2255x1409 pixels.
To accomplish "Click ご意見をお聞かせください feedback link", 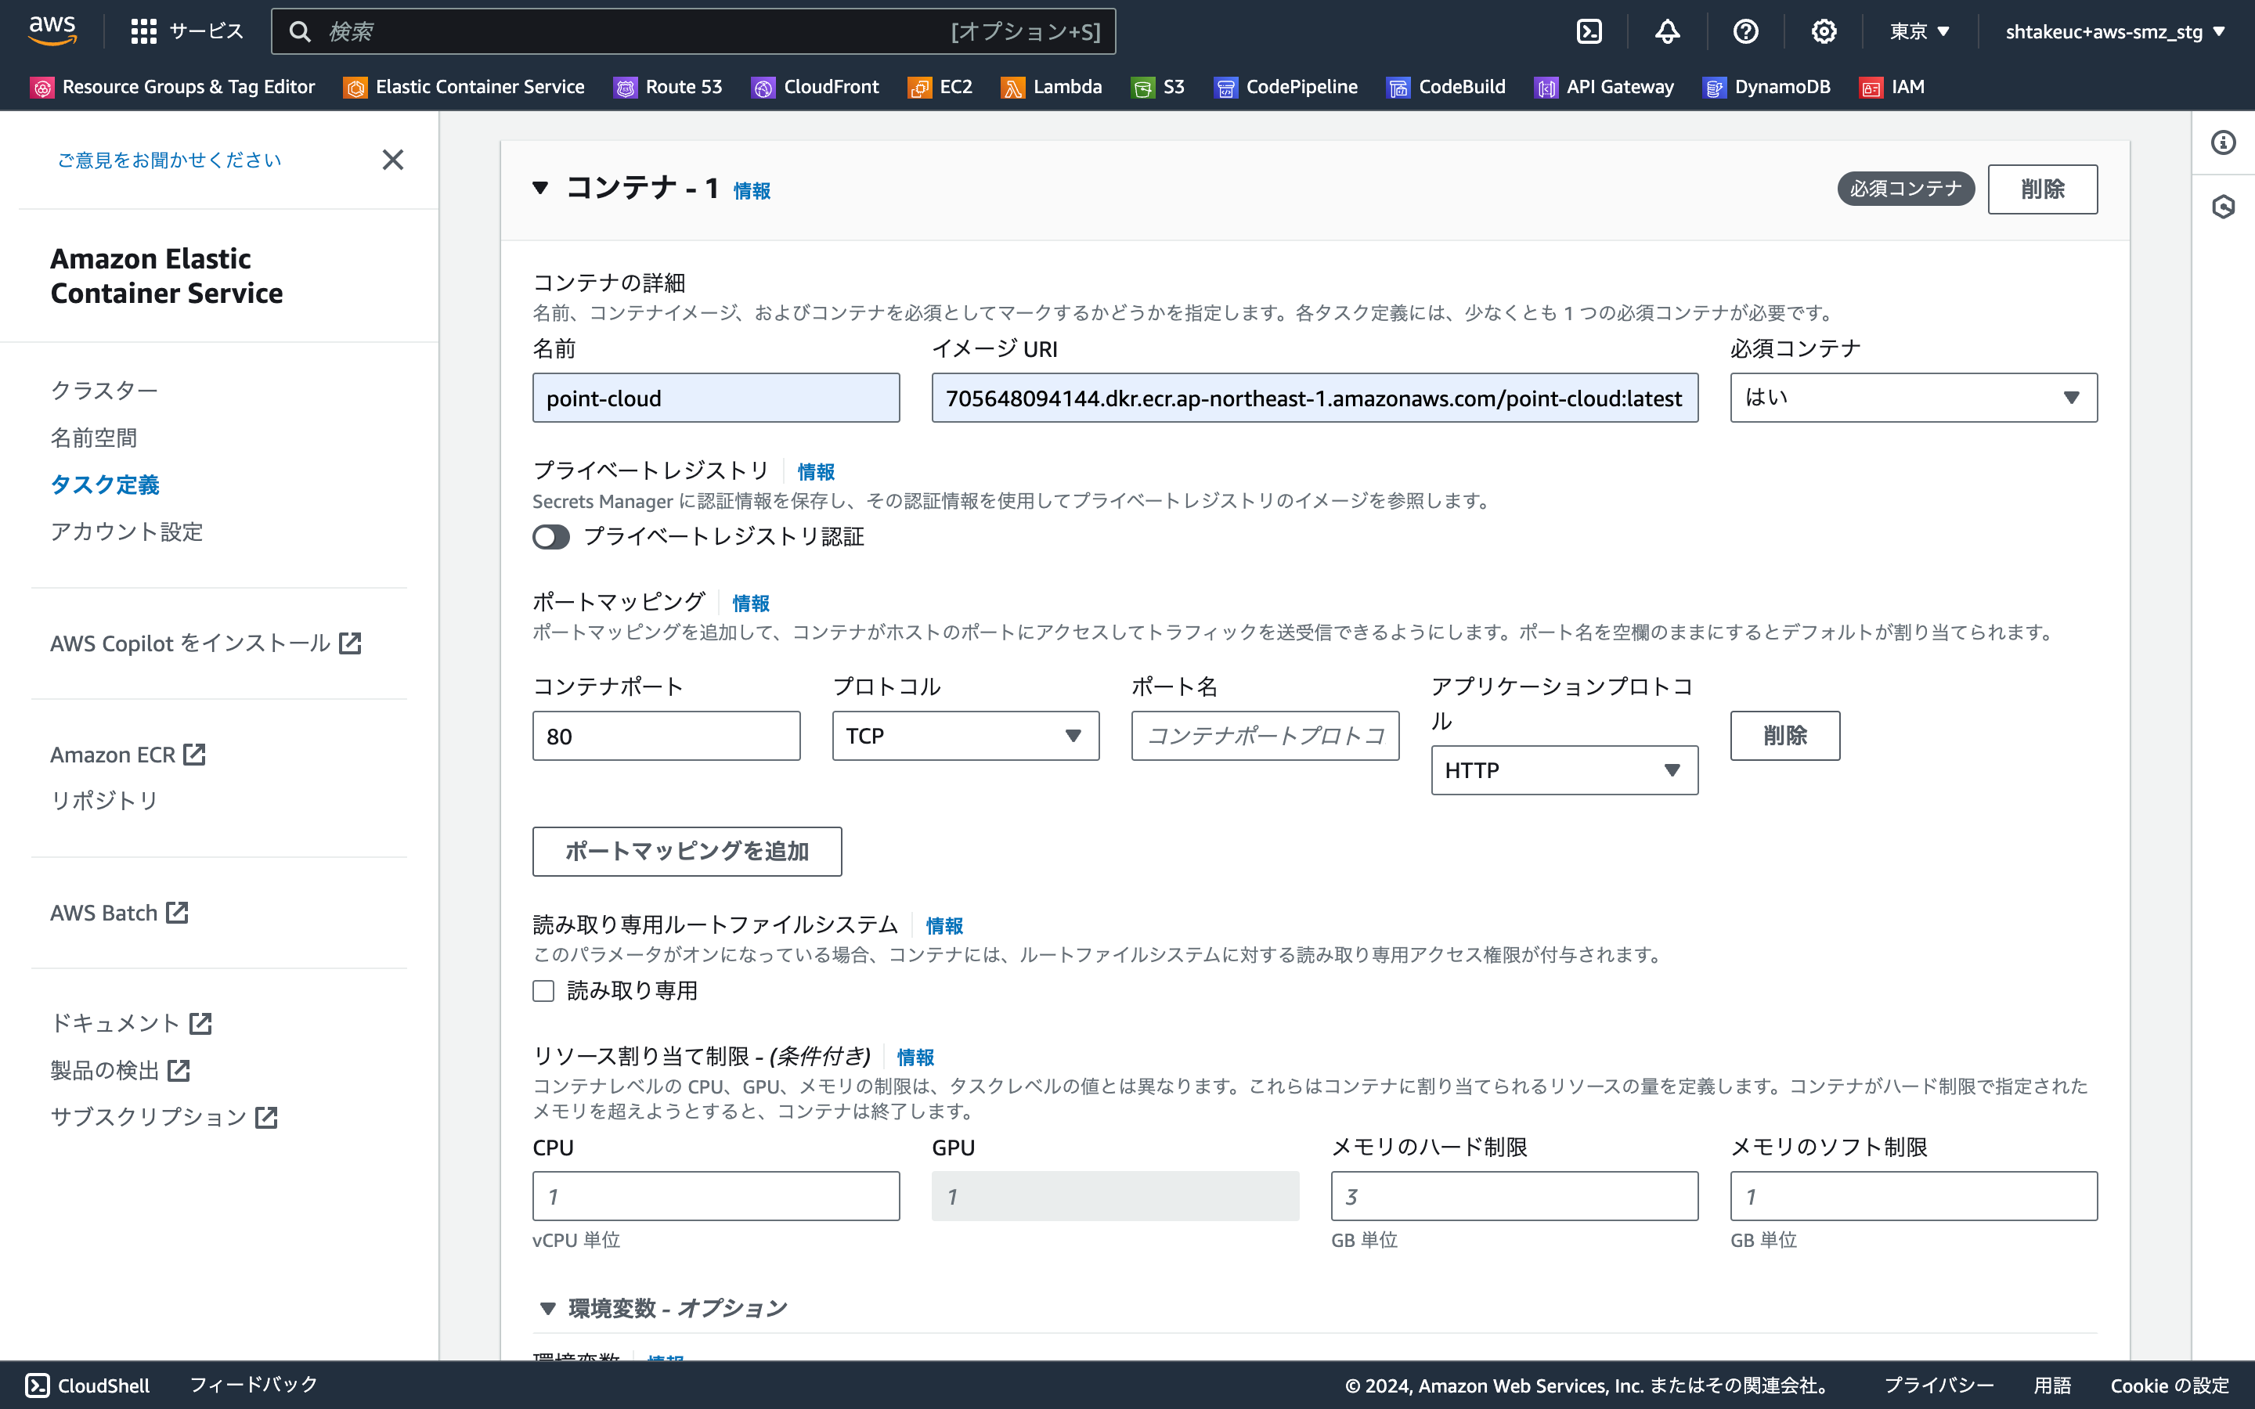I will (168, 160).
